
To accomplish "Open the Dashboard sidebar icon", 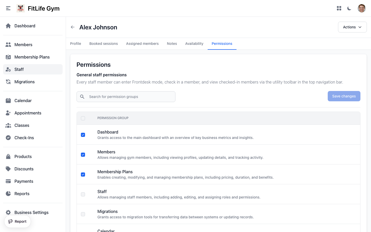I will coord(8,26).
